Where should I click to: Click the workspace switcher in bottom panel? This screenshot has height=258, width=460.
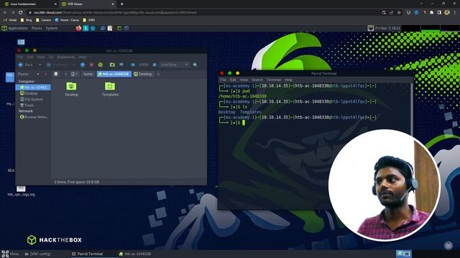[404, 254]
